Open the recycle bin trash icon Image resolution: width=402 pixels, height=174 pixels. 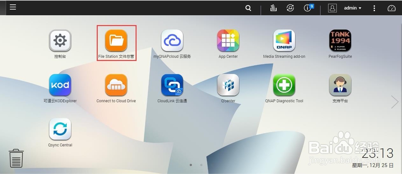coord(16,158)
